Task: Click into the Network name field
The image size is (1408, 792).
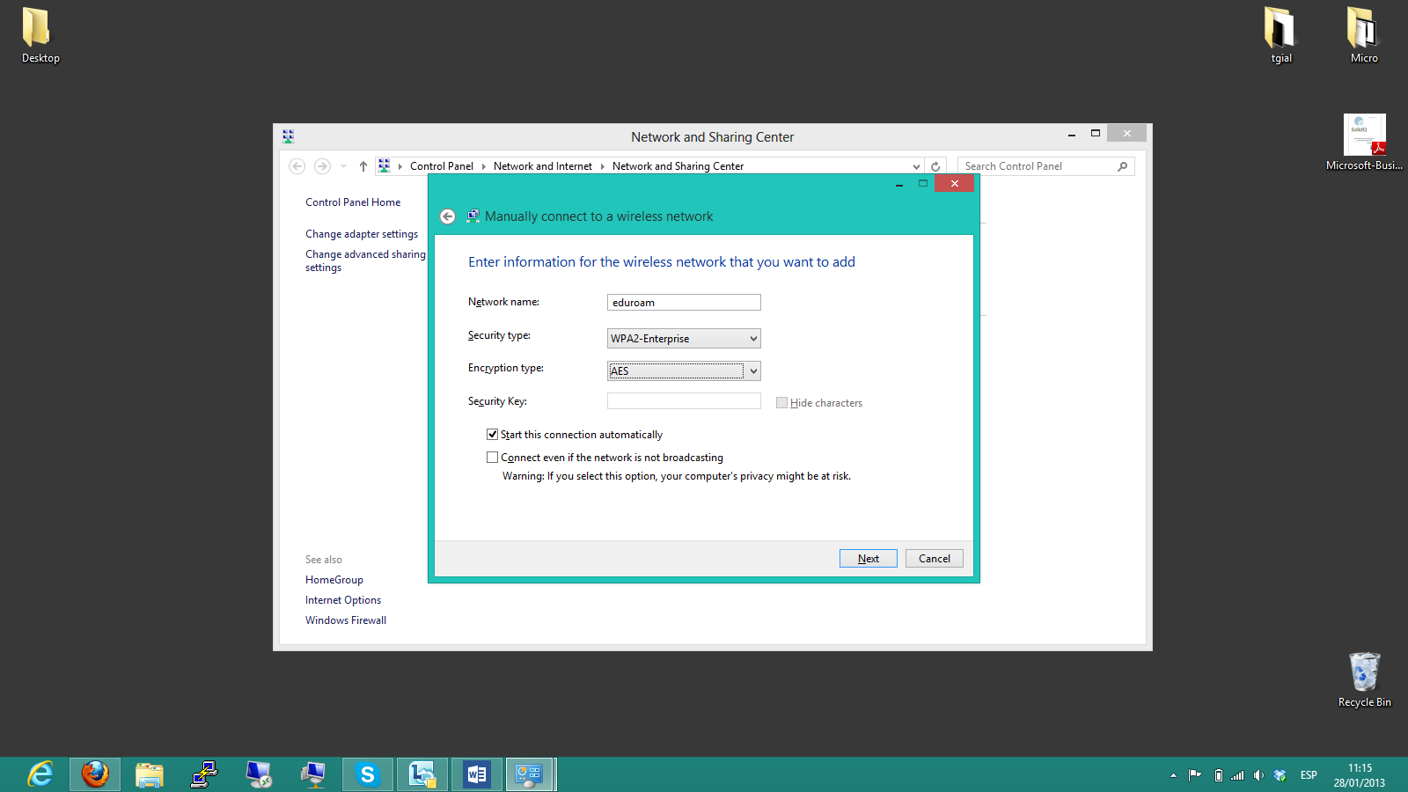Action: [684, 303]
